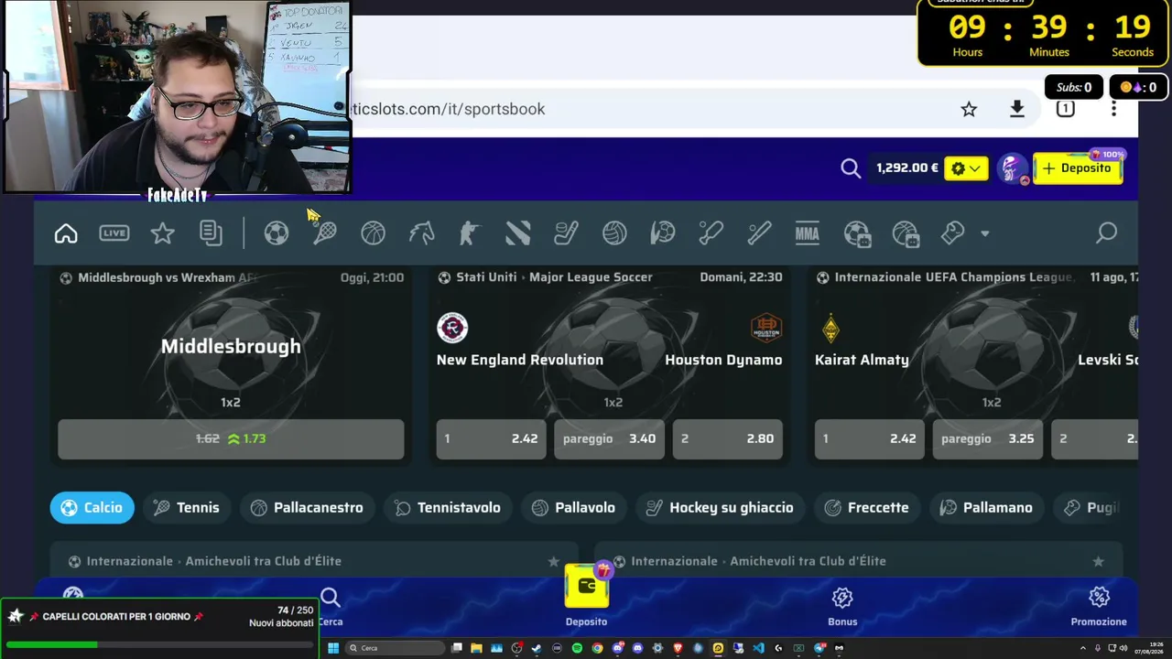Open browser downloads icon
The height and width of the screenshot is (659, 1172).
[1017, 109]
